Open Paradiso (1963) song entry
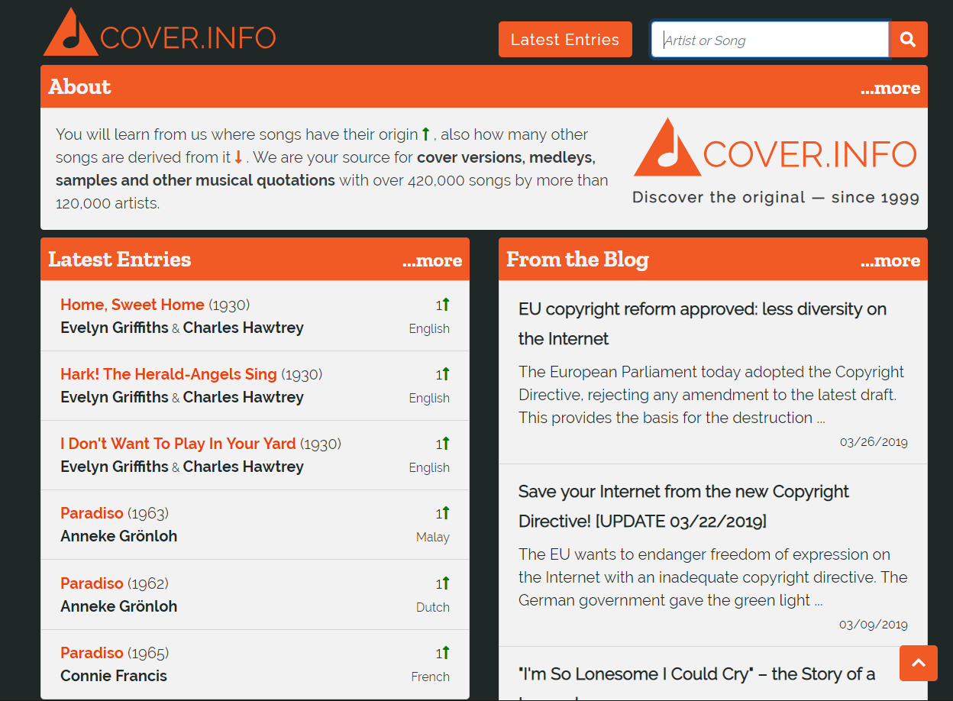Viewport: 953px width, 701px height. (92, 513)
